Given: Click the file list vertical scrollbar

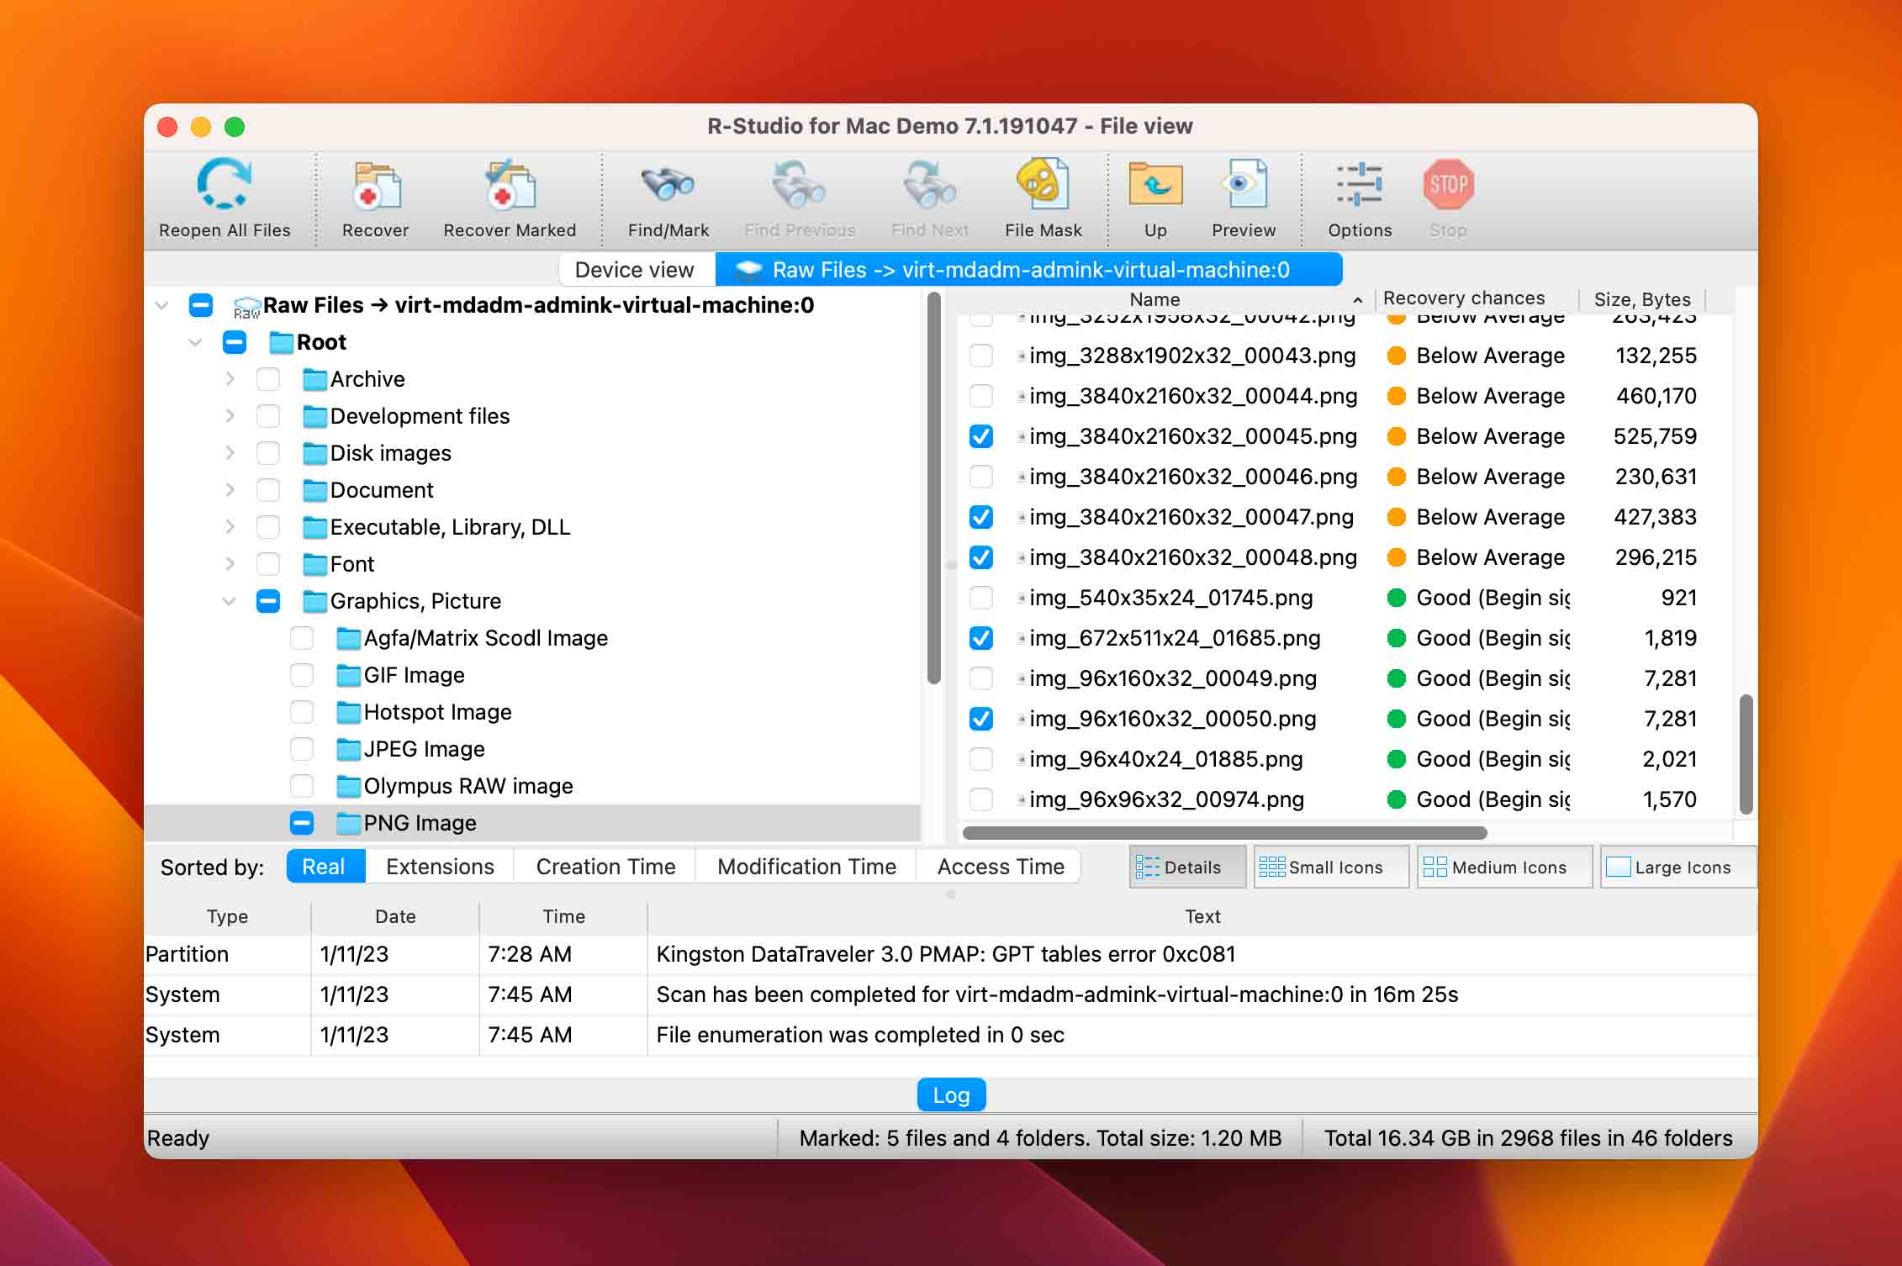Looking at the screenshot, I should pos(1746,754).
